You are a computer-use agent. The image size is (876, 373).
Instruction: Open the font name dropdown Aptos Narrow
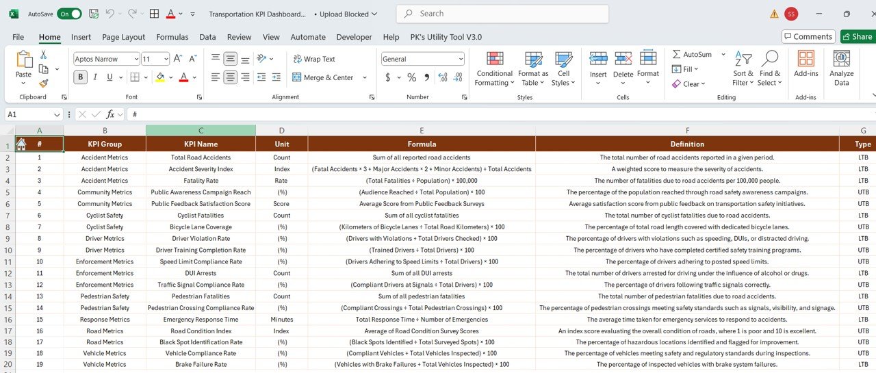(x=136, y=59)
